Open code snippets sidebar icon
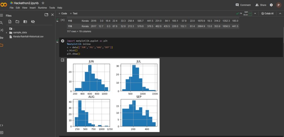This screenshot has height=137, width=284. [1, 125]
